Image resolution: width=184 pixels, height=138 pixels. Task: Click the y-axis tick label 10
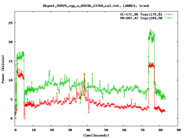[x=10, y=80]
